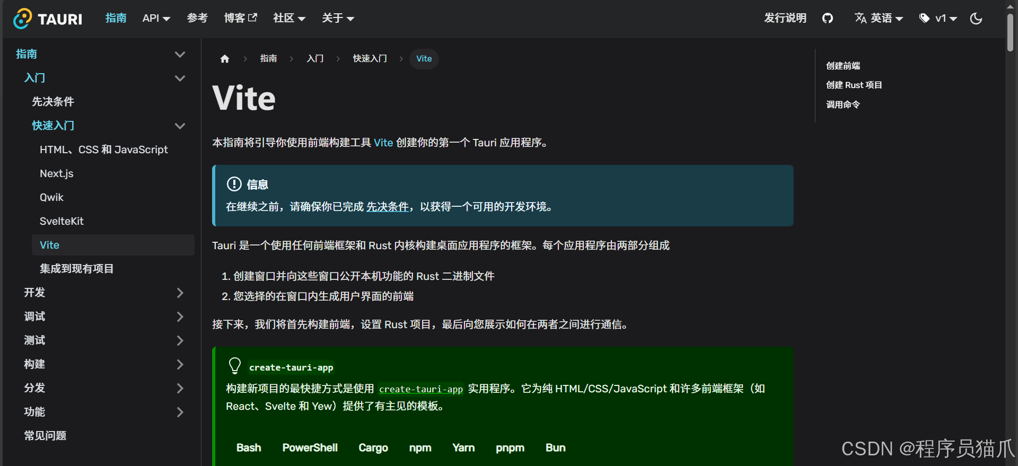Image resolution: width=1018 pixels, height=466 pixels.
Task: Jump to 创建 Rust 项目 section
Action: click(854, 85)
